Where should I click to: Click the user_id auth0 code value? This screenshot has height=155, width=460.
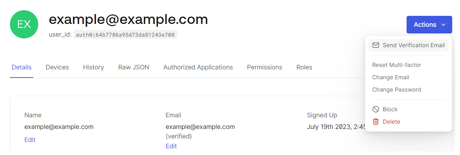125,35
